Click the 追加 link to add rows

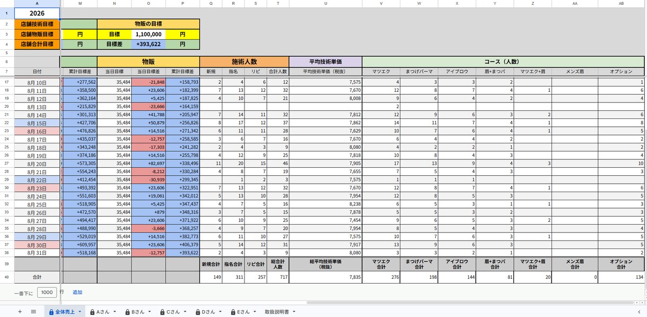coord(77,292)
